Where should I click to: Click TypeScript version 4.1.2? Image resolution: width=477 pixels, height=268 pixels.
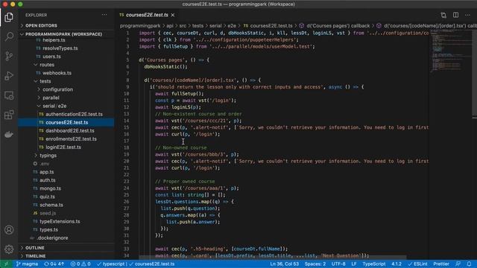[x=397, y=264]
